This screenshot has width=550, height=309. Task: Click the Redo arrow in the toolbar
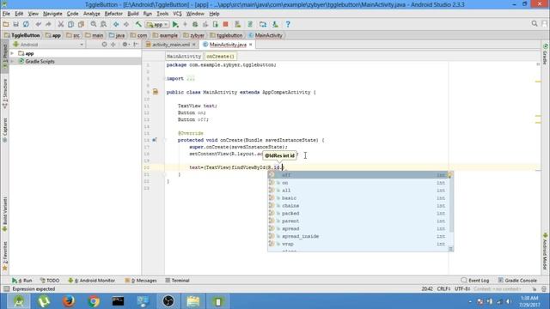48,24
